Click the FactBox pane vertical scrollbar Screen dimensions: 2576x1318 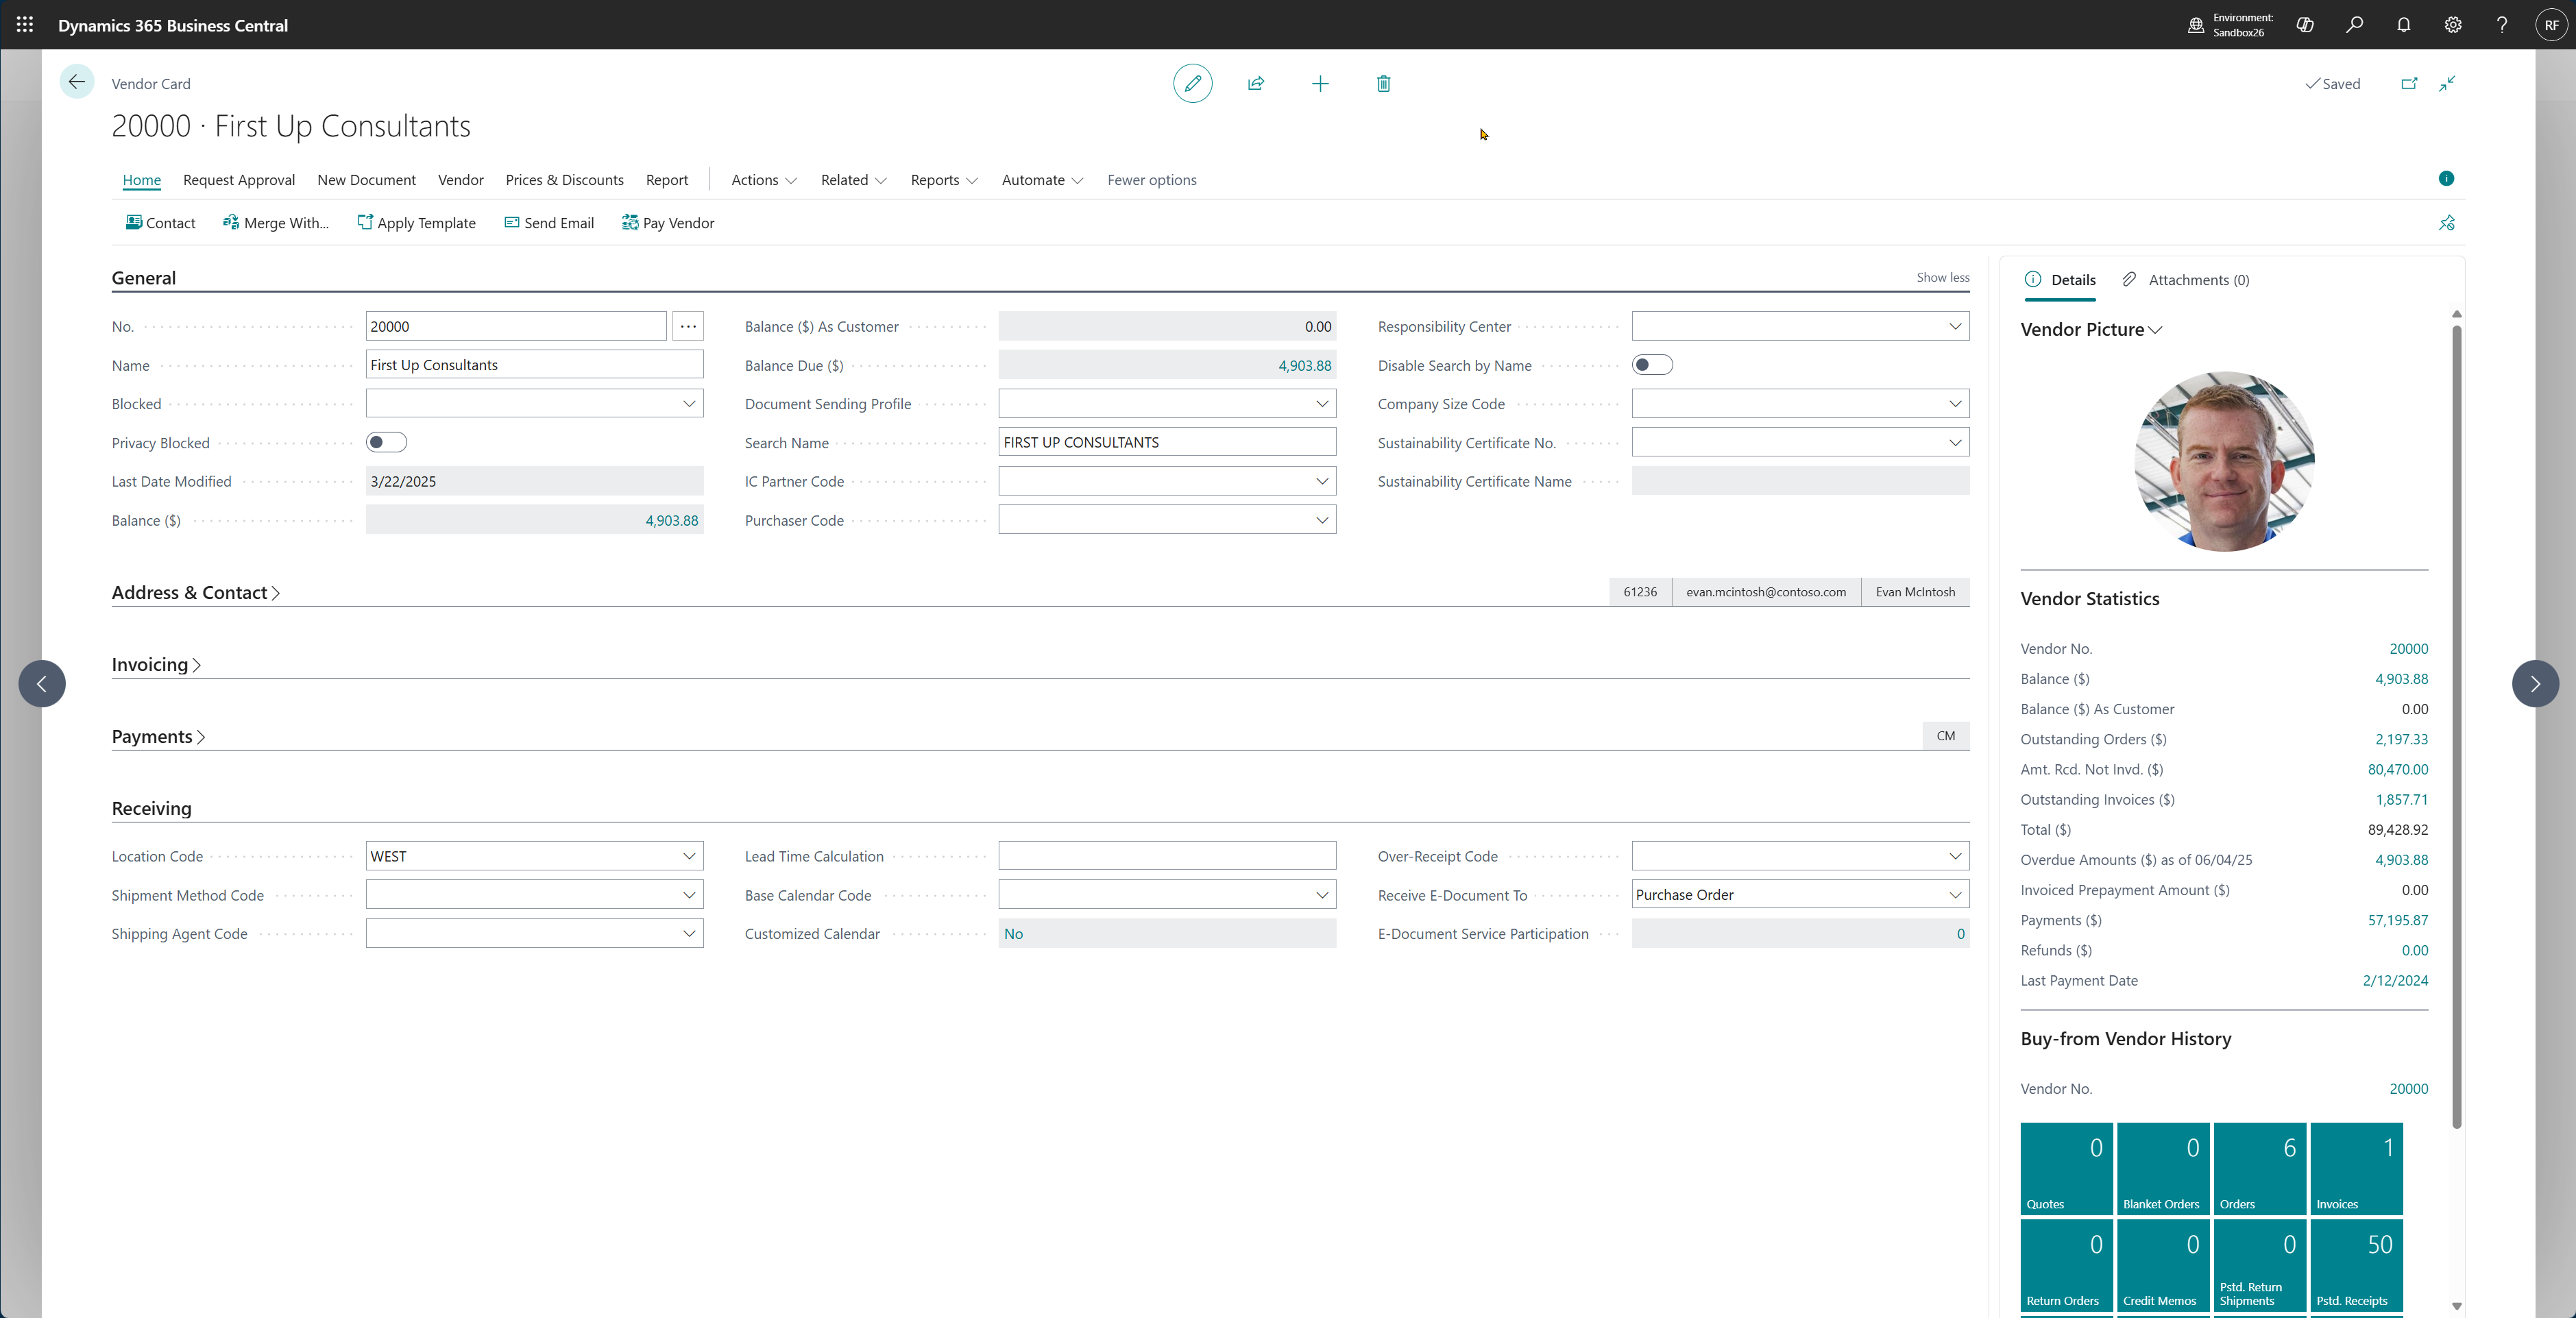[2456, 720]
